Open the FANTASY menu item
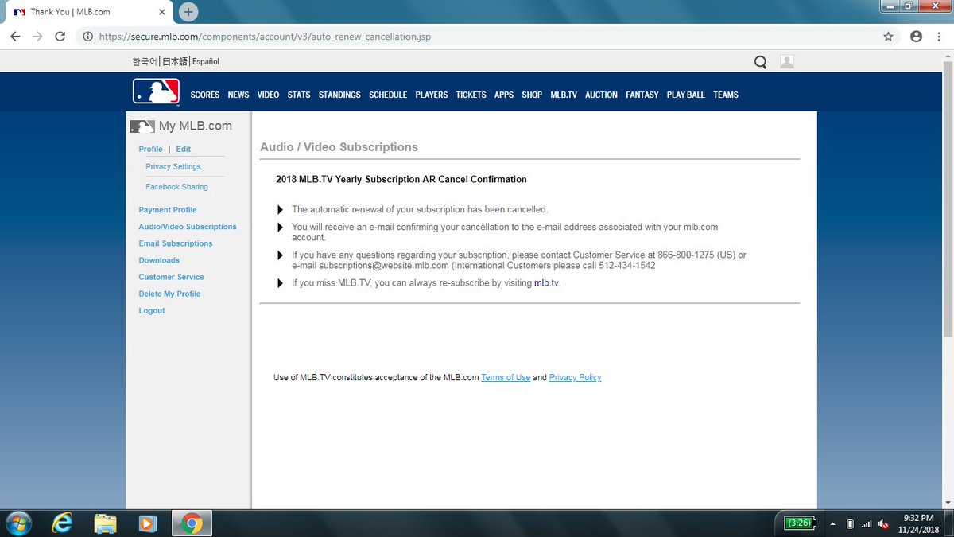Screen dimensions: 954x537 [x=642, y=95]
